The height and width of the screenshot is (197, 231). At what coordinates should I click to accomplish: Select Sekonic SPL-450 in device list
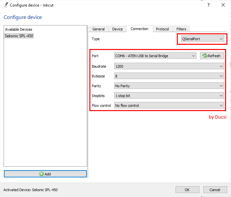19,36
